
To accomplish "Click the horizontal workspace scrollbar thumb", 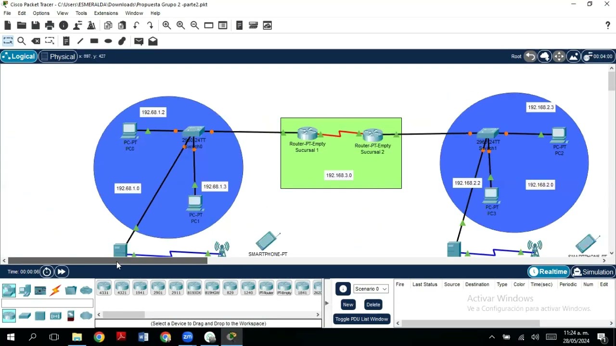I will coord(107,260).
